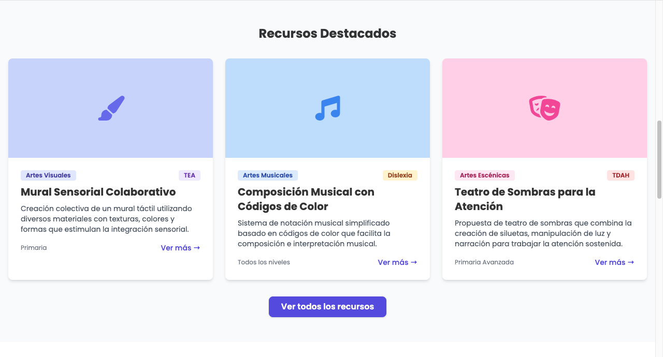Click the theater masks icon

[544, 108]
